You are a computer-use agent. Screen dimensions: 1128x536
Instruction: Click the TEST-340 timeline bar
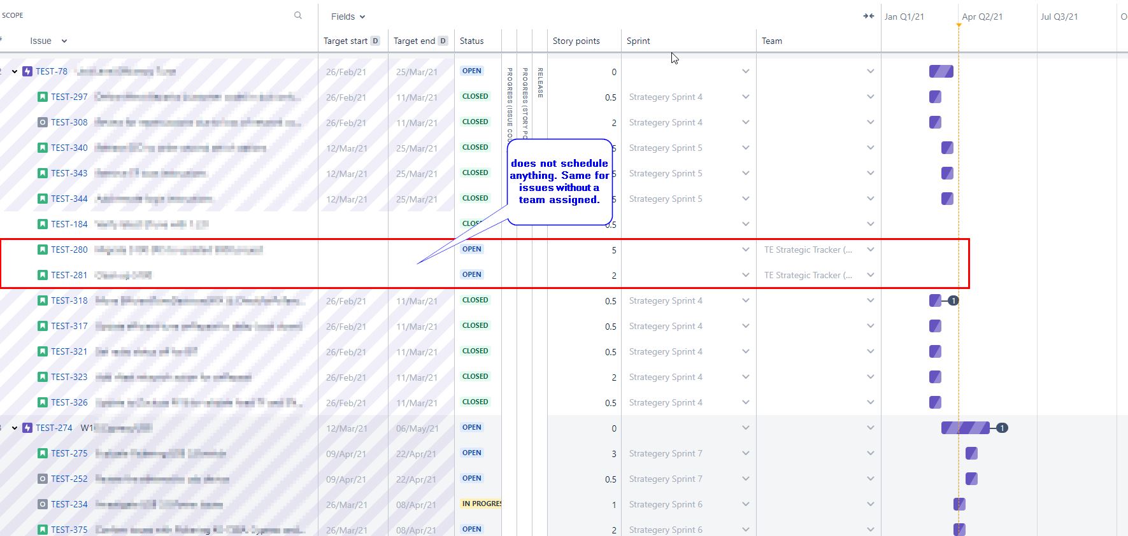point(947,148)
